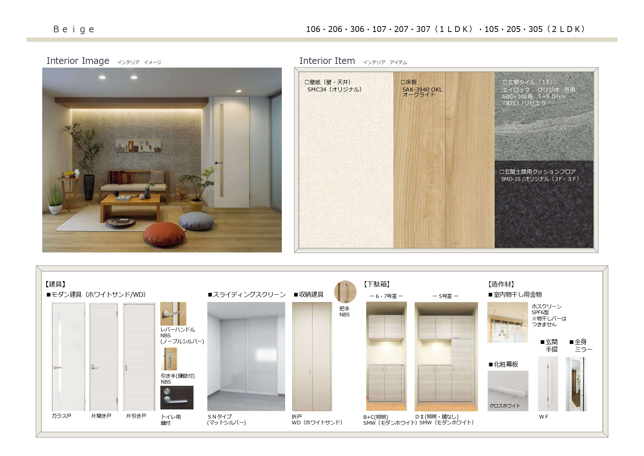Click the SMC34 wallpaper swatch
The height and width of the screenshot is (456, 644).
pyautogui.click(x=346, y=165)
